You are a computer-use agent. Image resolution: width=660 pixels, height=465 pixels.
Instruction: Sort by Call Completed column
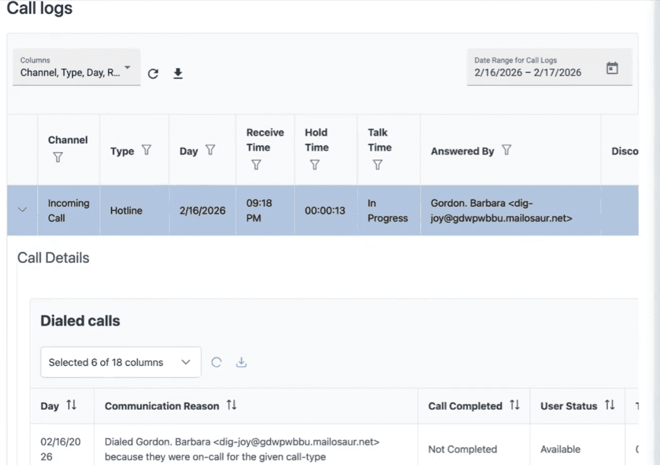[x=515, y=405]
